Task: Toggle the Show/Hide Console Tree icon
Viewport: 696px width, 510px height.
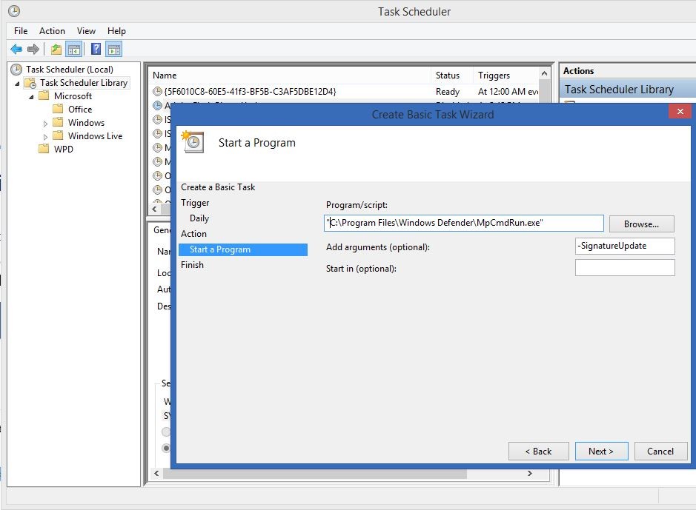Action: click(73, 50)
